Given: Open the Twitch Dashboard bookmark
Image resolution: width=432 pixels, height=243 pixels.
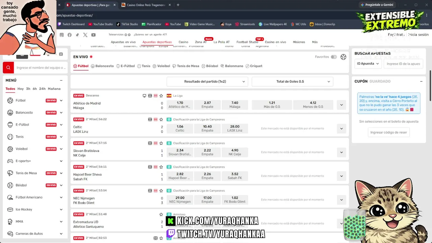Looking at the screenshot, I should click(71, 24).
